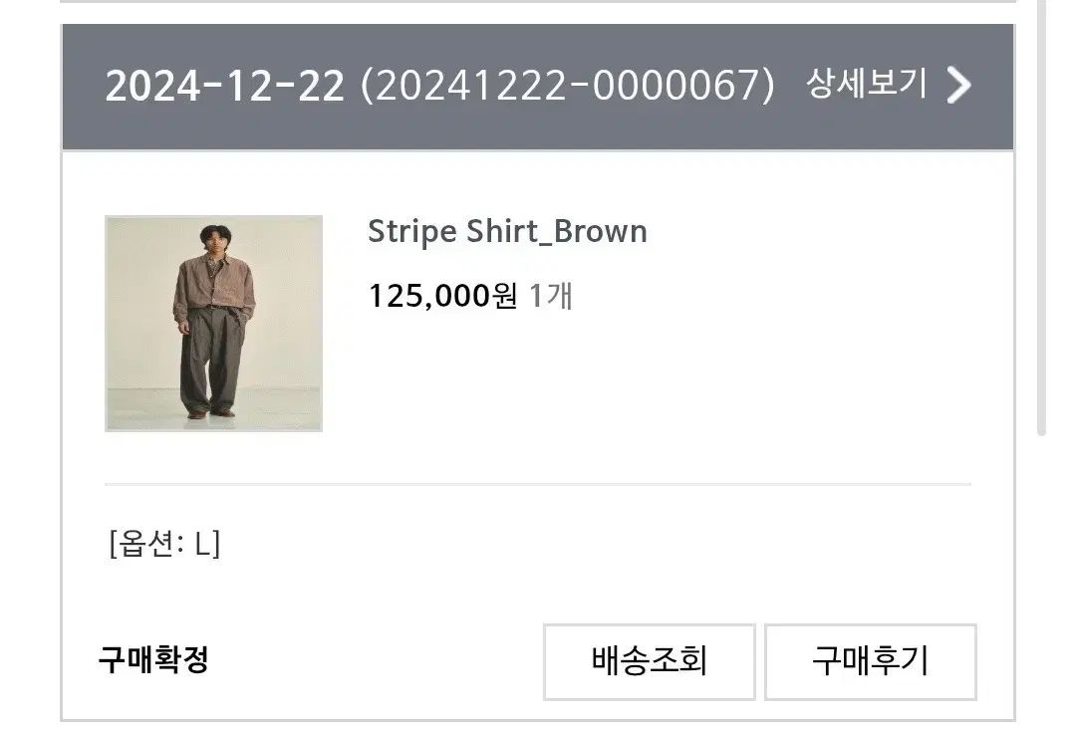
Task: Click the 125,000원 price text
Action: pos(442,296)
